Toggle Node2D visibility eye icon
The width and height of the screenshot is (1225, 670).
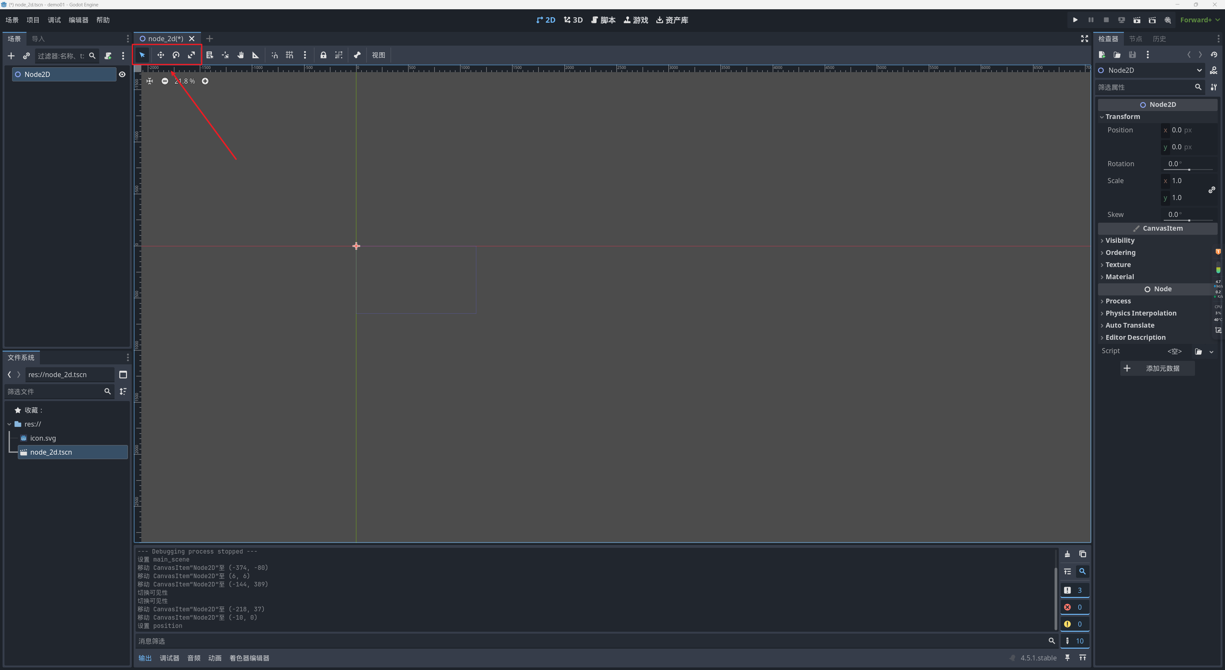point(122,74)
